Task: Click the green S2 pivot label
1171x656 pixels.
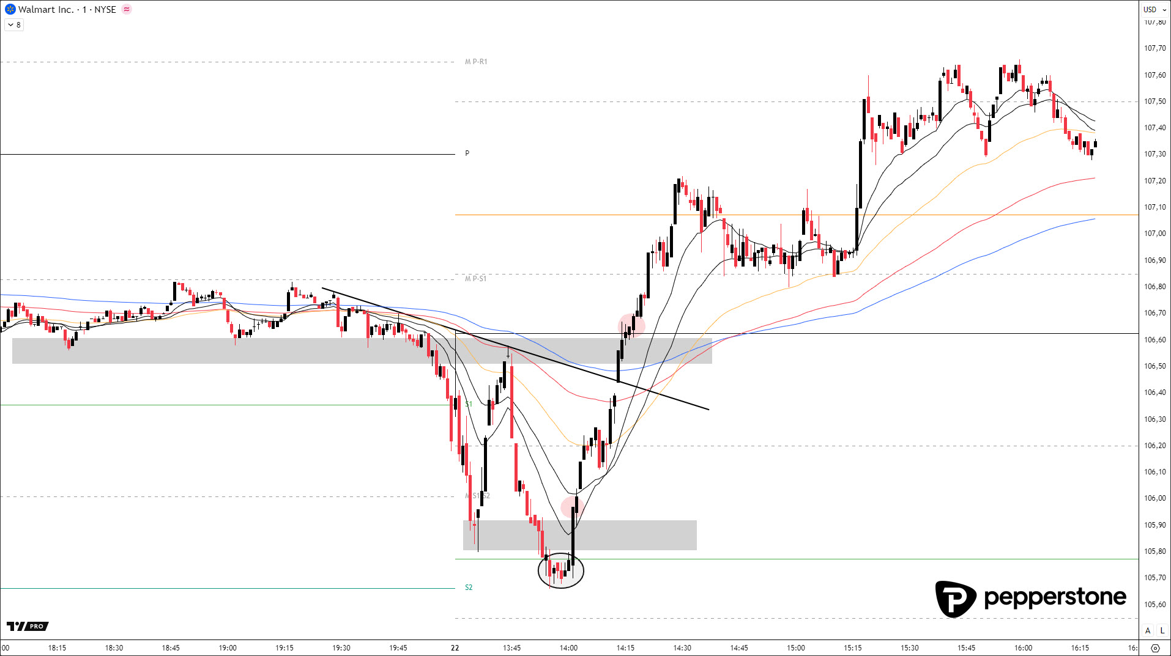Action: point(469,588)
